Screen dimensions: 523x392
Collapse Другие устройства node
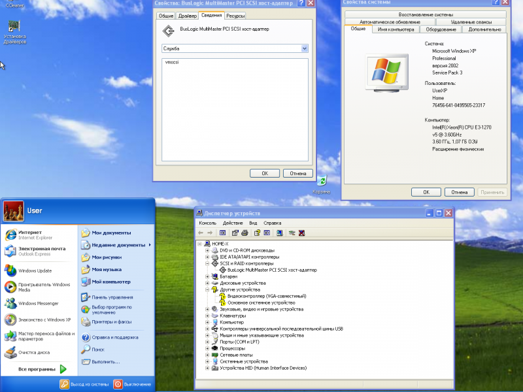(x=207, y=289)
